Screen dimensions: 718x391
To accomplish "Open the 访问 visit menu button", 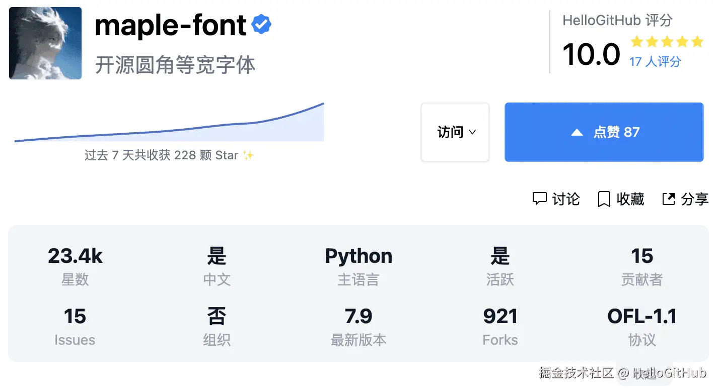I will [x=455, y=132].
